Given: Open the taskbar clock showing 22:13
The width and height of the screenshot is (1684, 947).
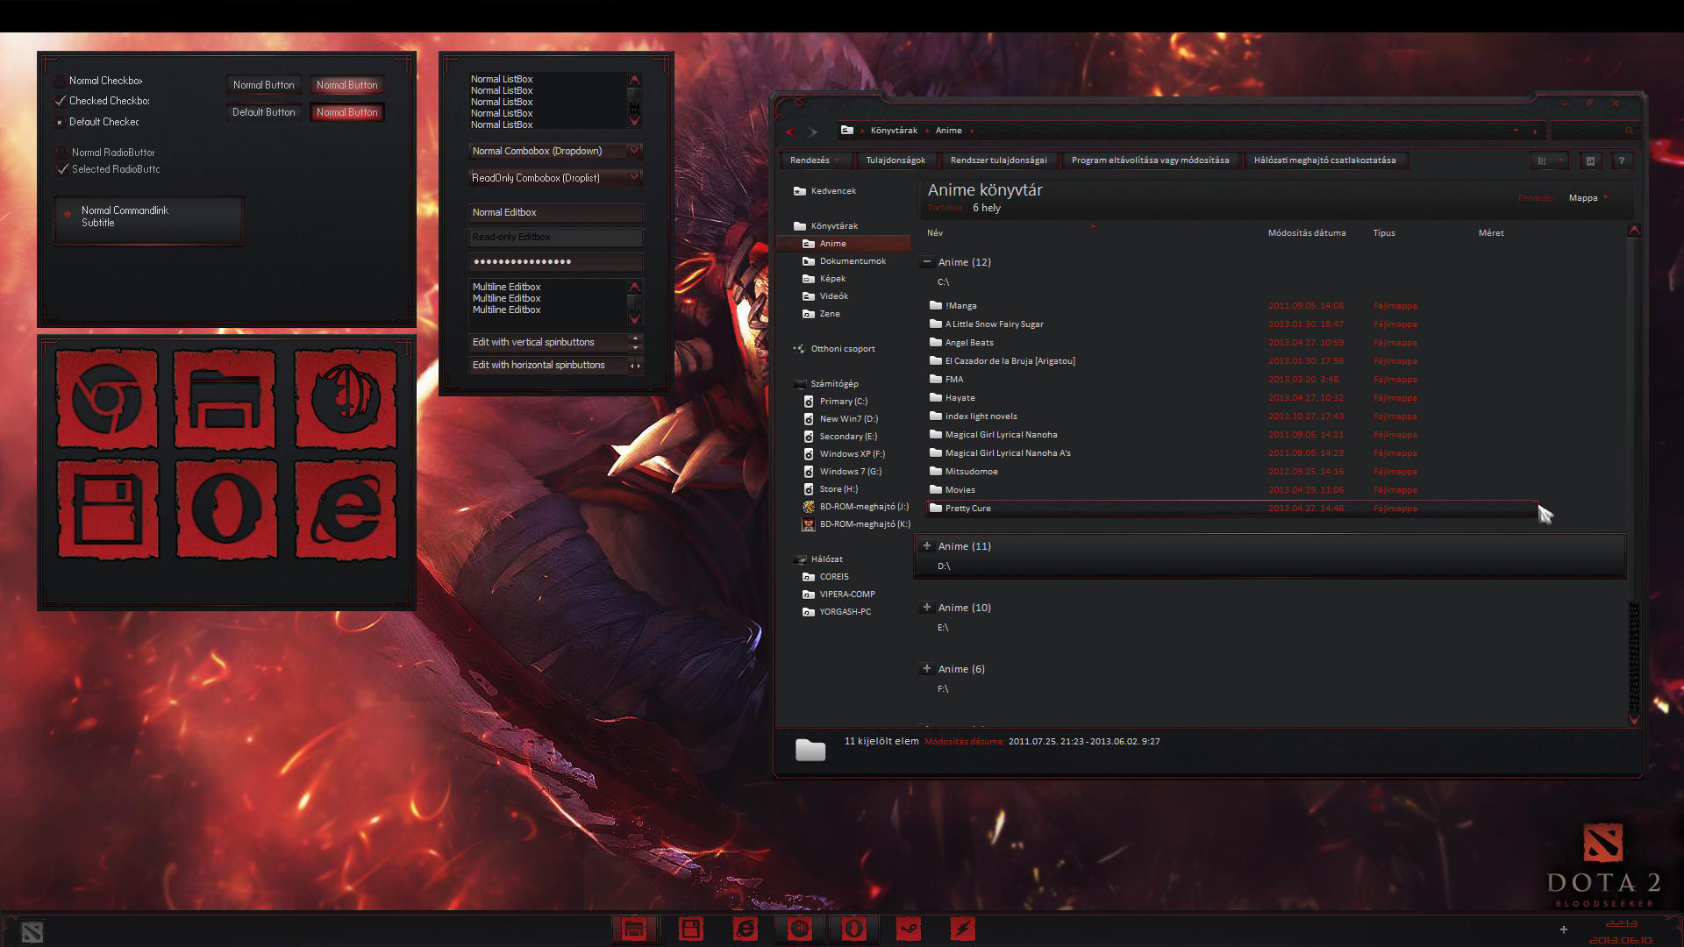Looking at the screenshot, I should 1621,924.
